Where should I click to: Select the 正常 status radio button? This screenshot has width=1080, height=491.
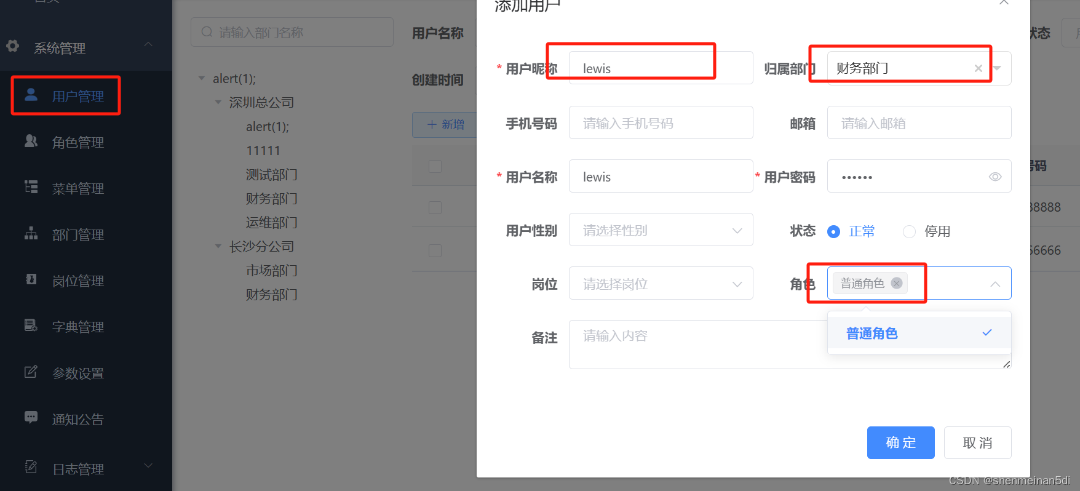click(x=833, y=231)
